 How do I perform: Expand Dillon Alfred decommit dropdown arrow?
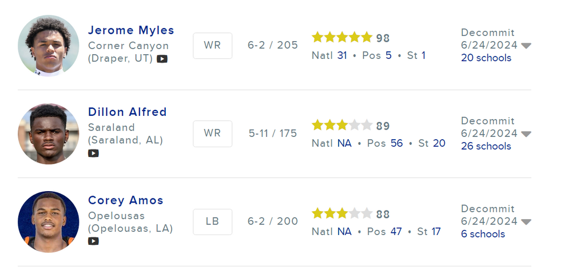click(526, 134)
